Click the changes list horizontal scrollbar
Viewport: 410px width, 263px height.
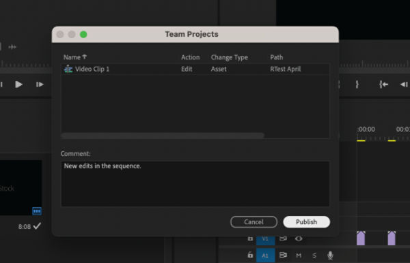tap(163, 136)
